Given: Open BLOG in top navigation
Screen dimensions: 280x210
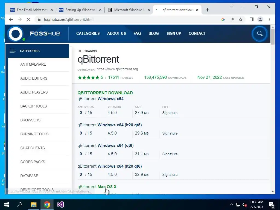Looking at the screenshot, I should (x=154, y=33).
